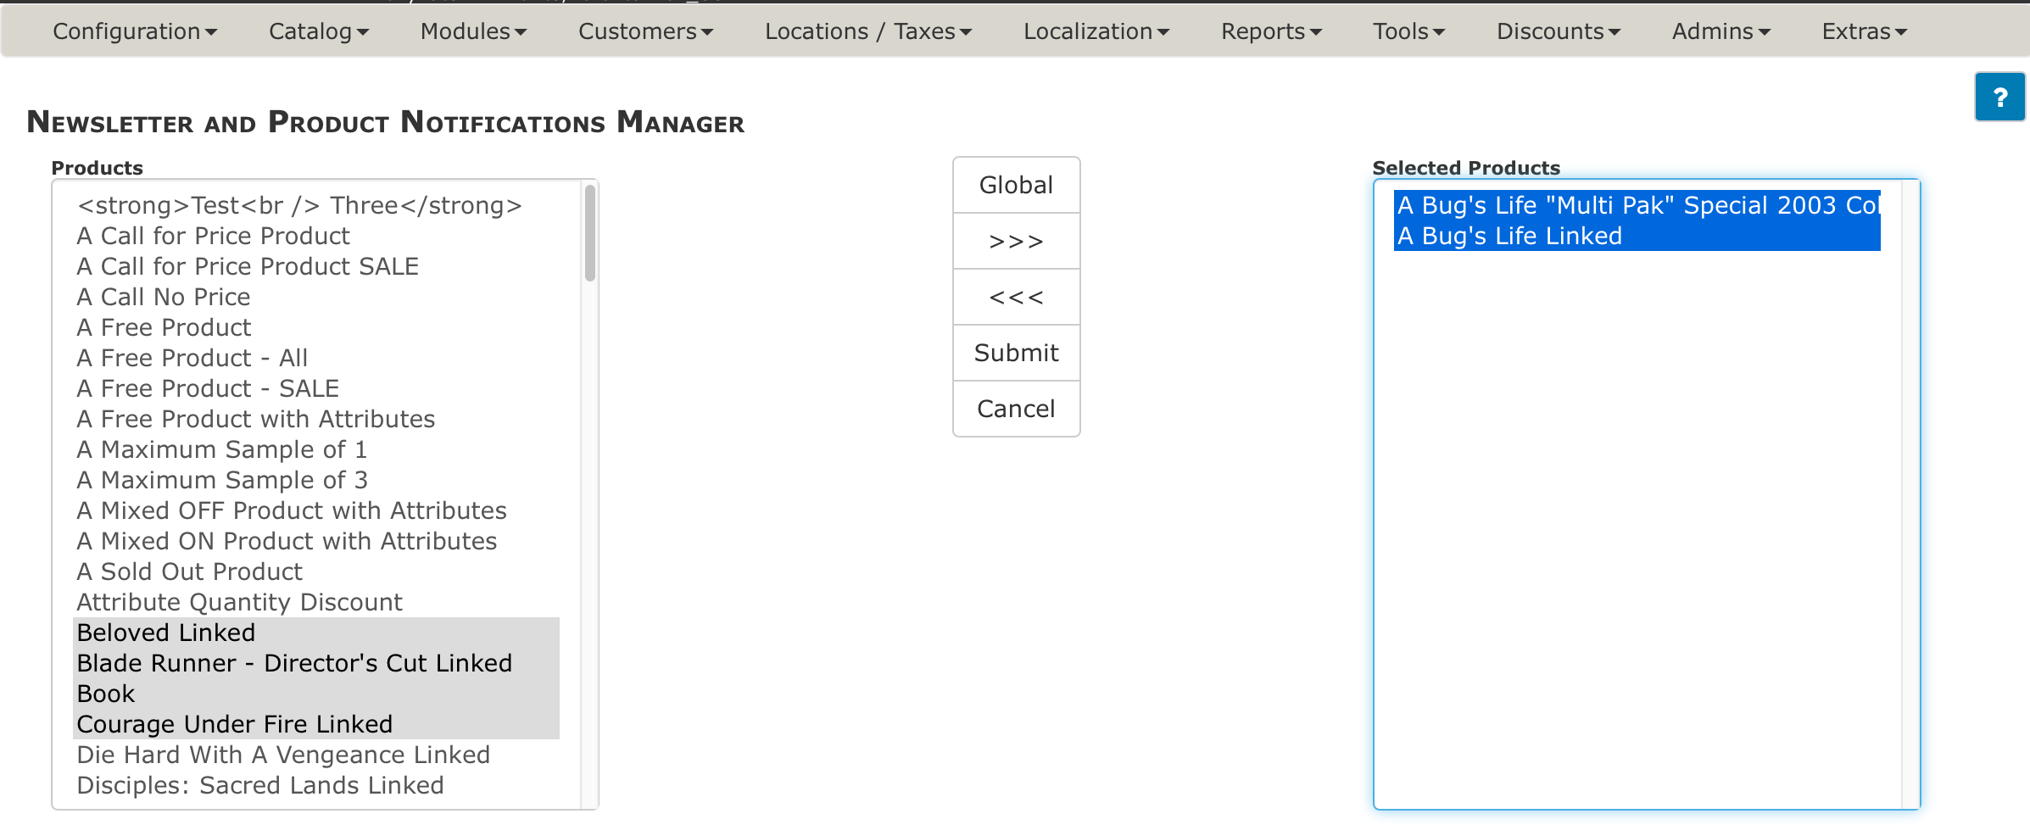Open the help question mark icon
This screenshot has height=836, width=2030.
(1999, 98)
